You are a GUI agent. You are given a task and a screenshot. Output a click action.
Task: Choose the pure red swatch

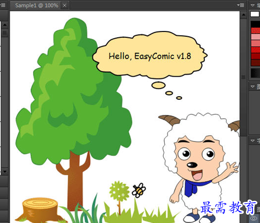pos(256,50)
